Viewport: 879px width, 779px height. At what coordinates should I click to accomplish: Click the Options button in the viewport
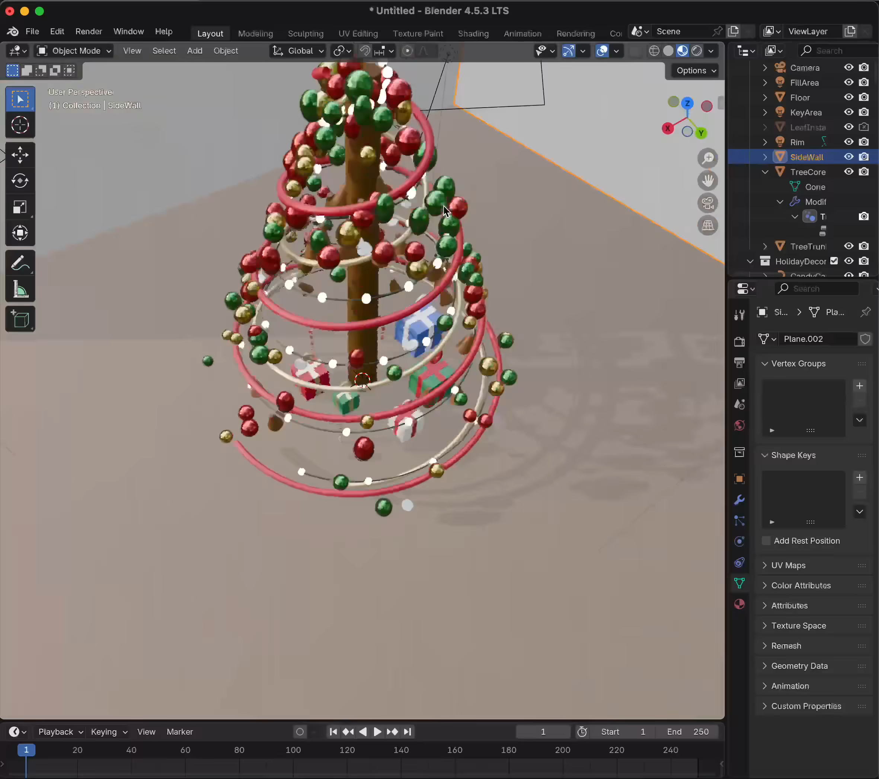coord(694,70)
